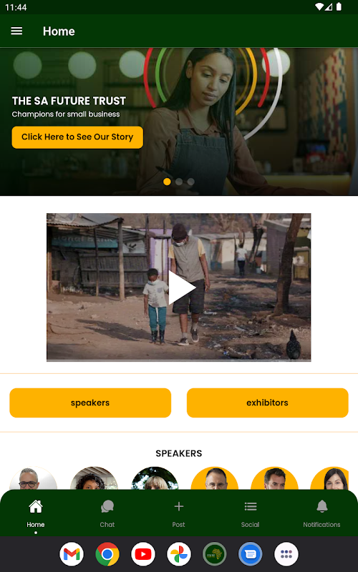Open the Messages app in dock
Viewport: 358px width, 572px height.
click(x=251, y=554)
